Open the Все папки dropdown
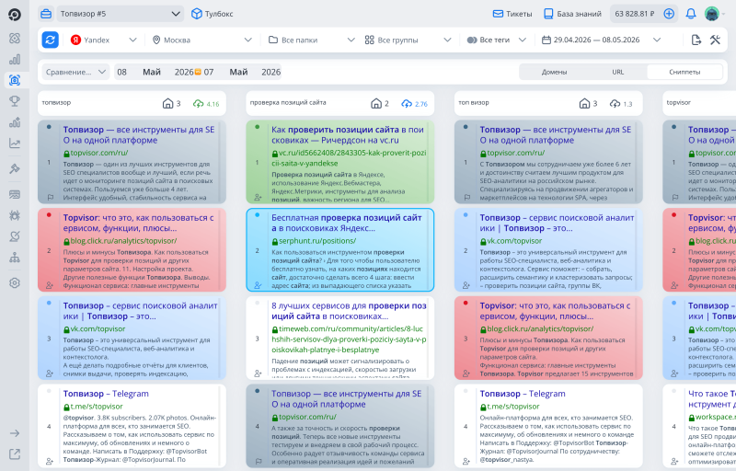This screenshot has height=471, width=736. pos(311,40)
